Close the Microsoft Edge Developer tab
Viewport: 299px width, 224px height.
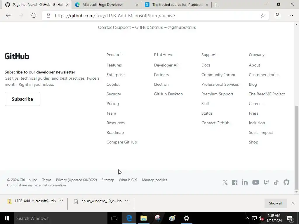137,5
